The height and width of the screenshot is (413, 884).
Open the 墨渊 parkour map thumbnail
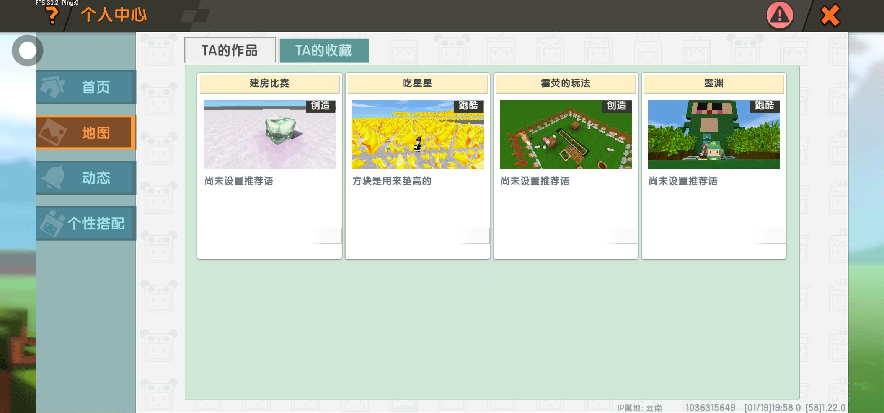point(714,135)
